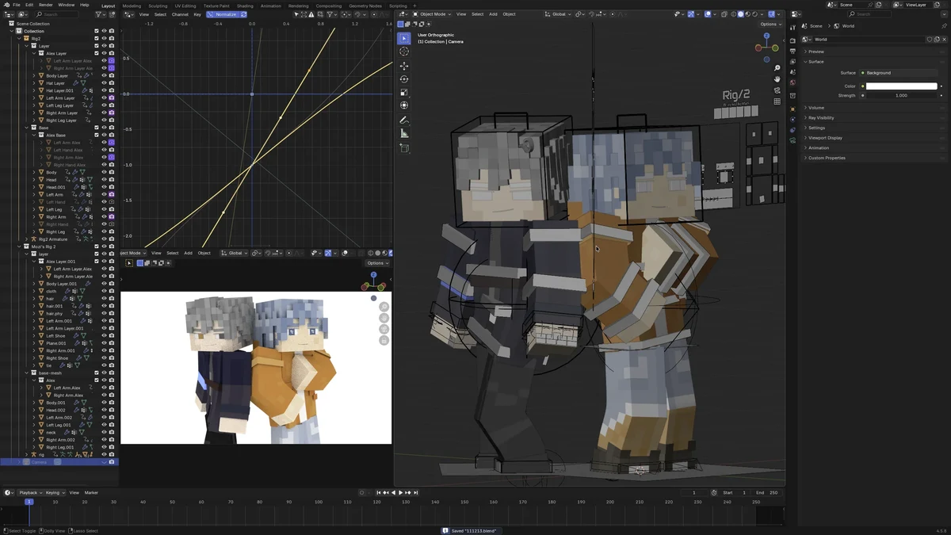Switch to the Shading workspace tab
Image resolution: width=951 pixels, height=535 pixels.
245,6
